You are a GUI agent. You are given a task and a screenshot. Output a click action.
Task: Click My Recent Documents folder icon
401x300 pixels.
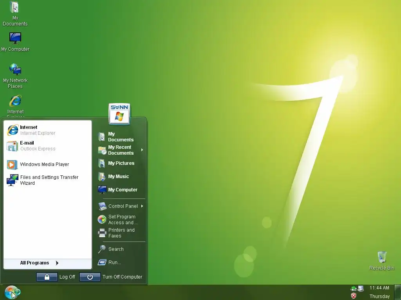coord(102,150)
